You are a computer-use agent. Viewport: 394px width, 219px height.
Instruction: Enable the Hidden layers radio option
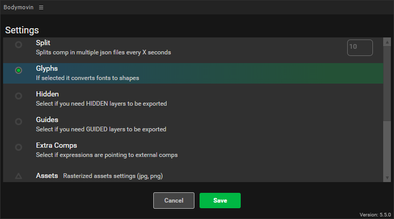pyautogui.click(x=19, y=96)
